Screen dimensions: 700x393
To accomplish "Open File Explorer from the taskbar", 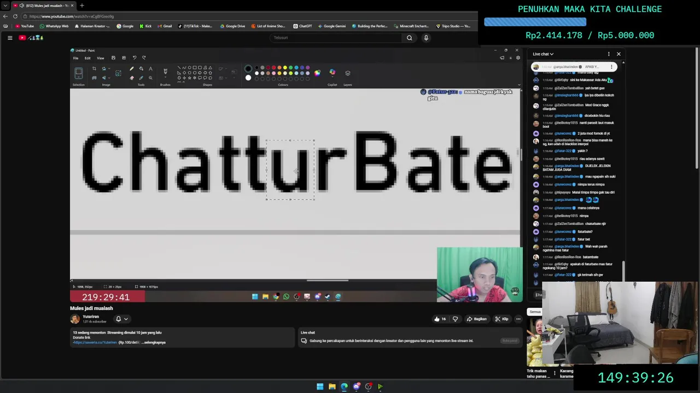I will click(332, 386).
